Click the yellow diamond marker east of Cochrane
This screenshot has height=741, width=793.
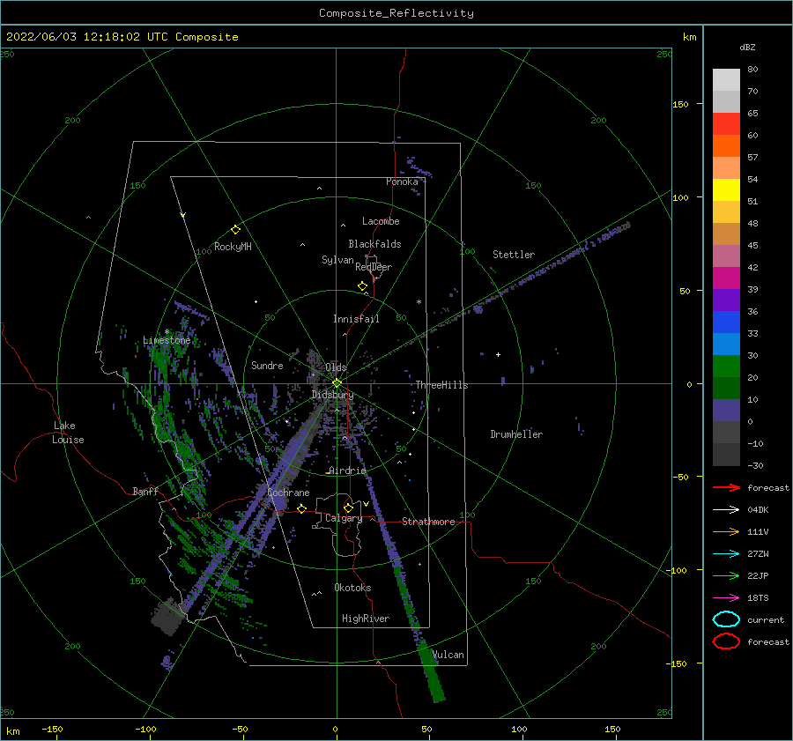[302, 508]
